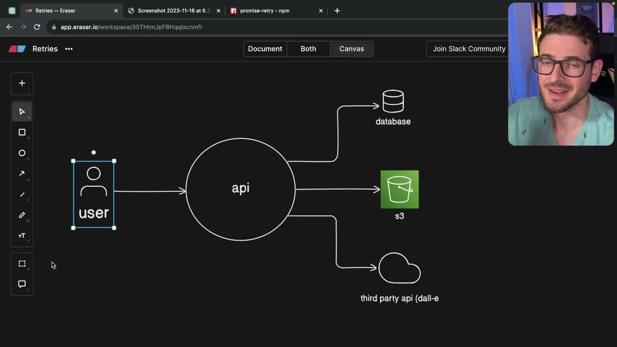Click the green s3 bucket icon
Viewport: 617px width, 347px height.
pos(400,189)
